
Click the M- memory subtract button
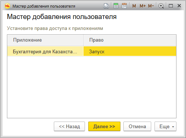151,6
